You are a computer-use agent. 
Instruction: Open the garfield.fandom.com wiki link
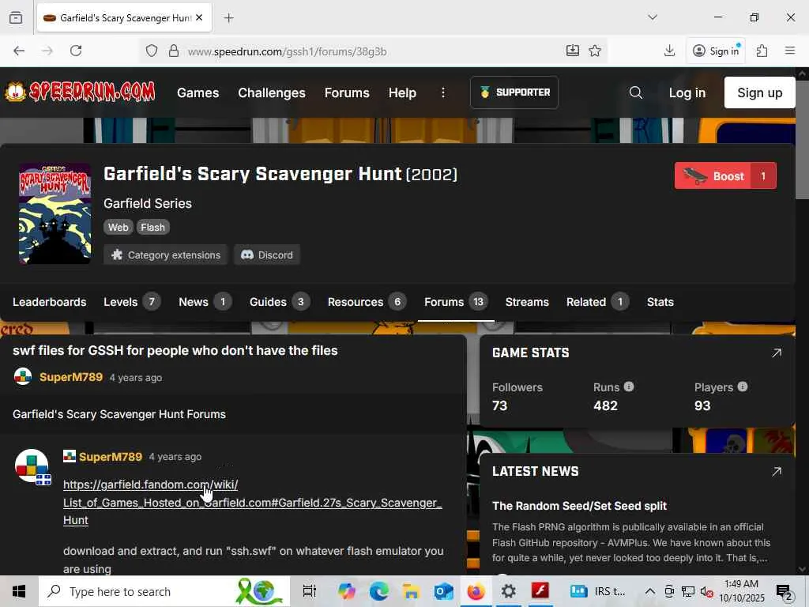(x=252, y=502)
